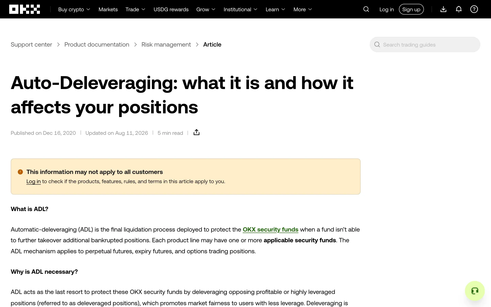Click the Log in link in notice banner
Viewport: 491px width, 307px height.
(x=34, y=181)
